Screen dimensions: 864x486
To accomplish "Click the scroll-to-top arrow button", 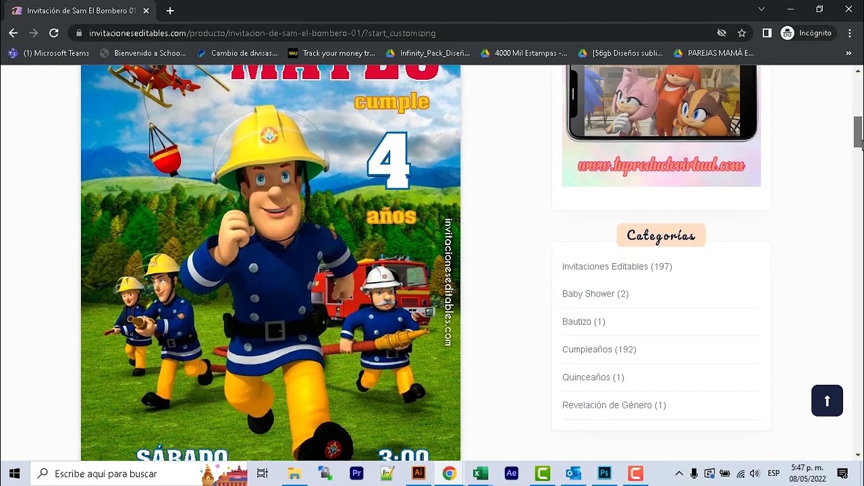I will pyautogui.click(x=827, y=400).
